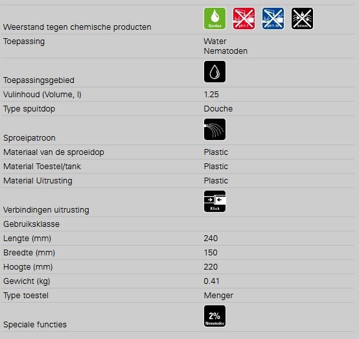Screen dimensions: 359x339
Task: Click the Vulinhoud value 1.25
Action: (x=211, y=95)
